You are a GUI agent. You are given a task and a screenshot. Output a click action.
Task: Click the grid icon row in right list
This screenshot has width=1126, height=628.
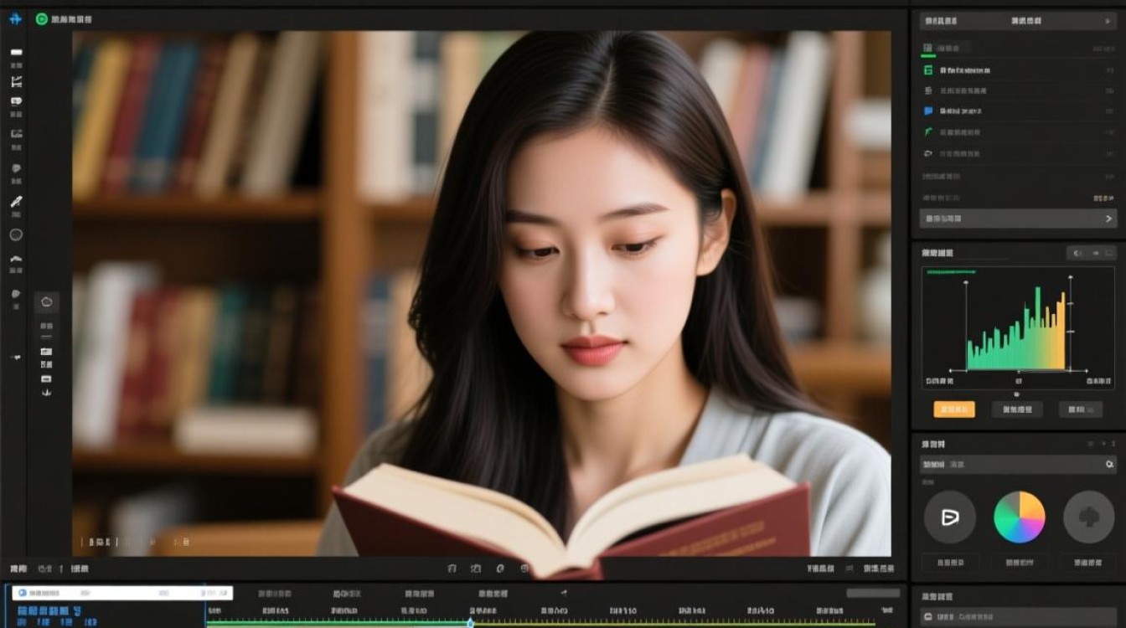[1018, 90]
